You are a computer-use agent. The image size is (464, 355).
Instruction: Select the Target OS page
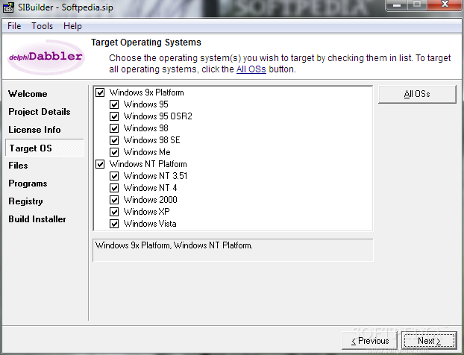click(x=45, y=148)
